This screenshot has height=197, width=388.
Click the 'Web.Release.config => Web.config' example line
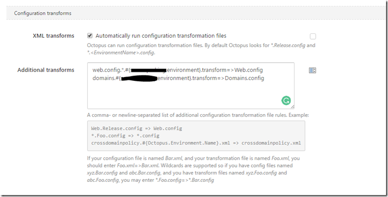click(136, 128)
